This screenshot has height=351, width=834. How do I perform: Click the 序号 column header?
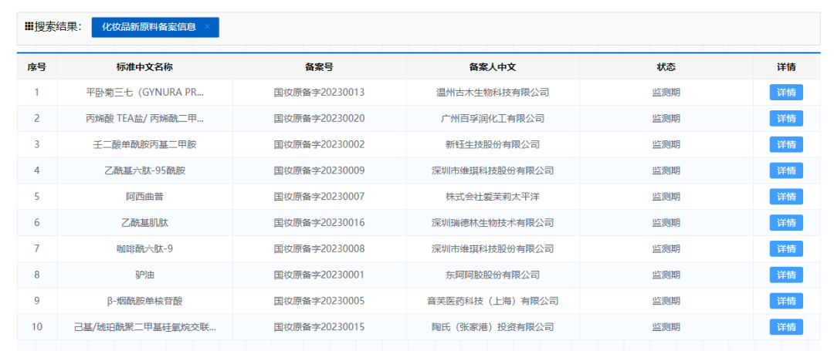[37, 67]
